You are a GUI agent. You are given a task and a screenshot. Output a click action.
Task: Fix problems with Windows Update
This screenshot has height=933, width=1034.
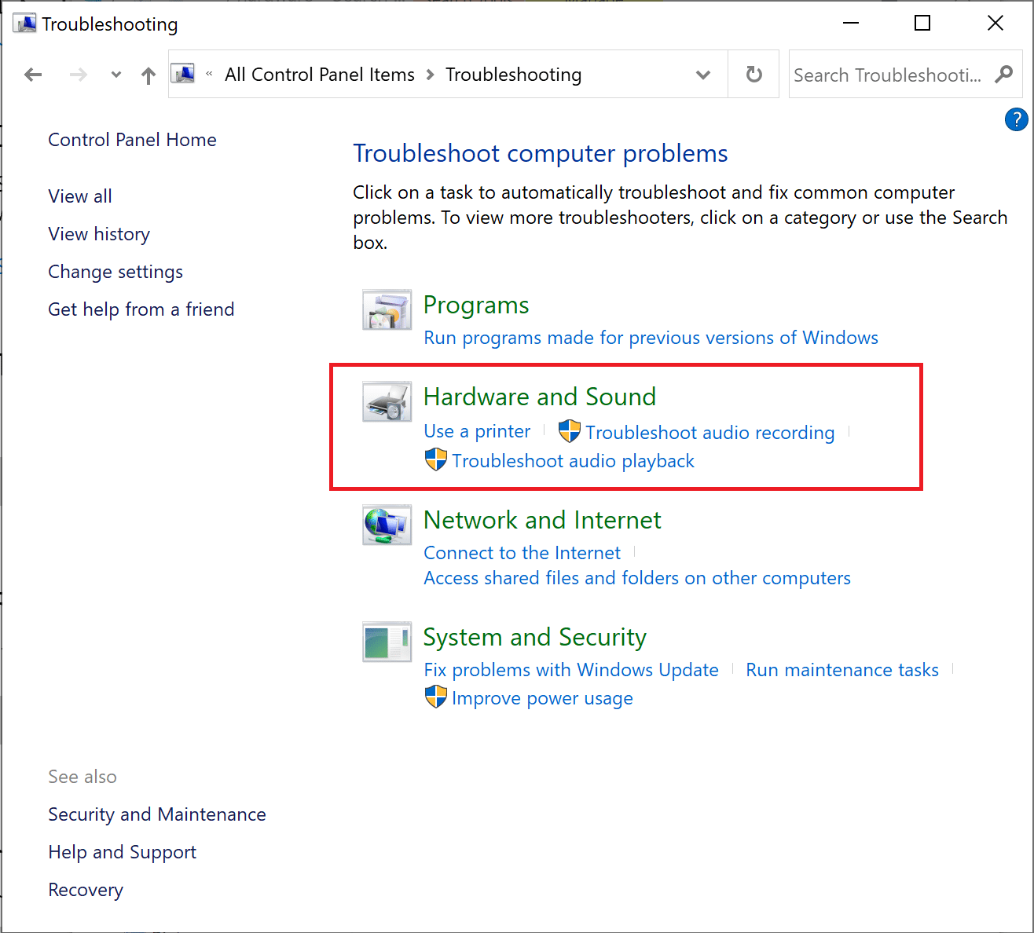point(571,670)
